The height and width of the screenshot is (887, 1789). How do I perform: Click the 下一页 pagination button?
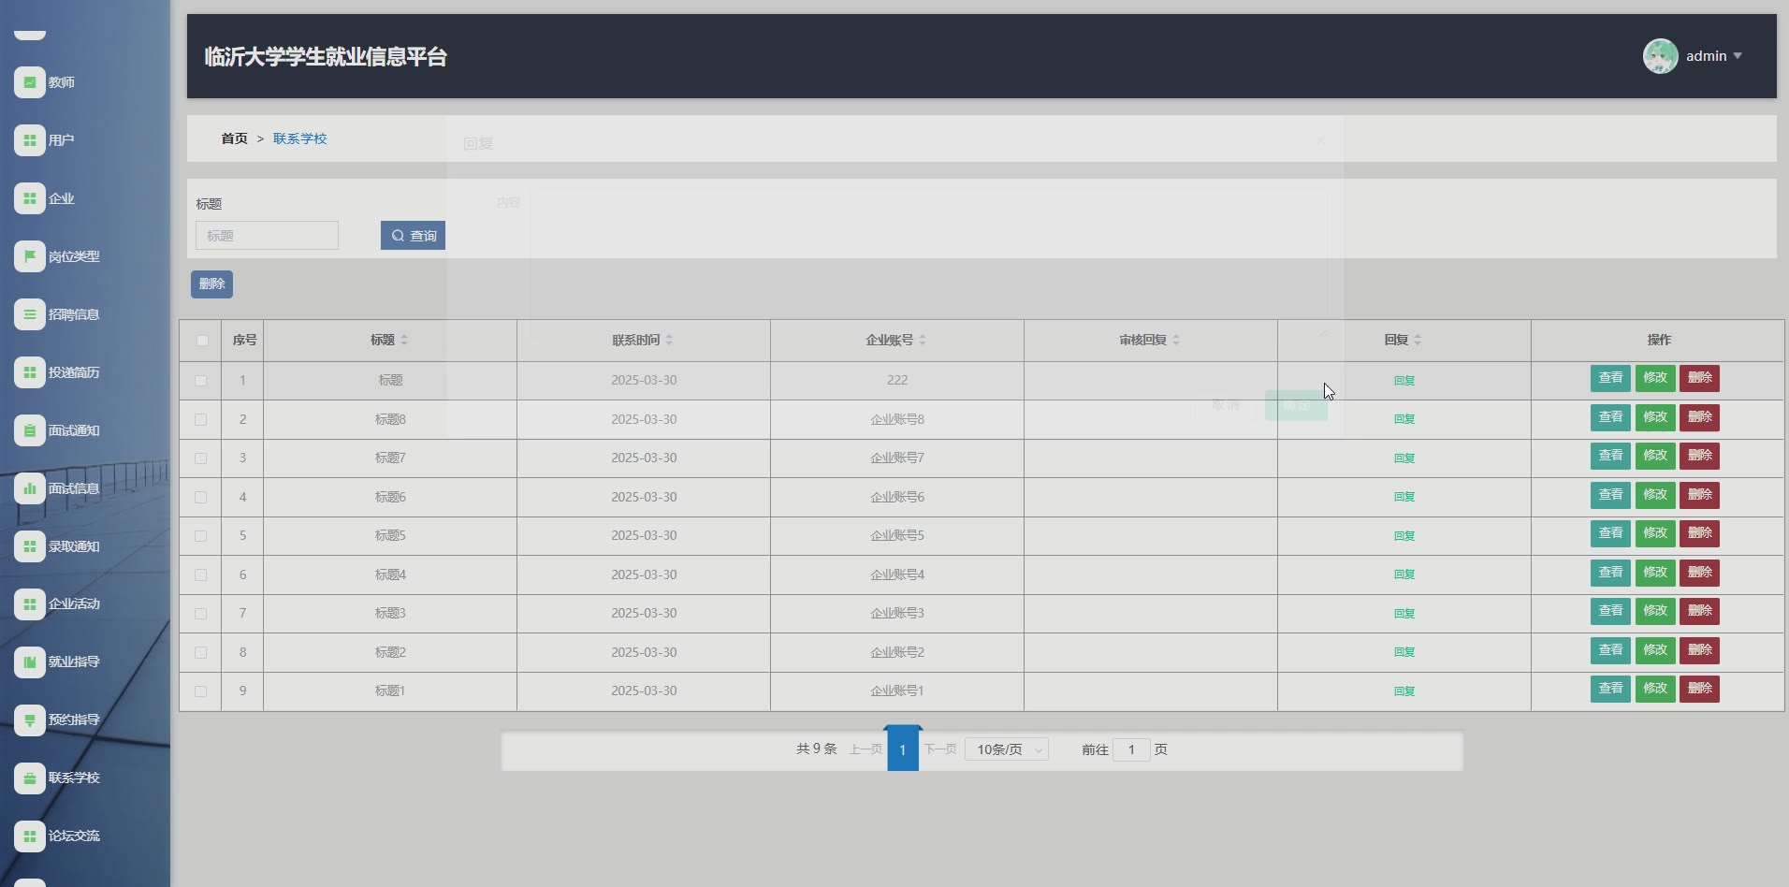(940, 749)
